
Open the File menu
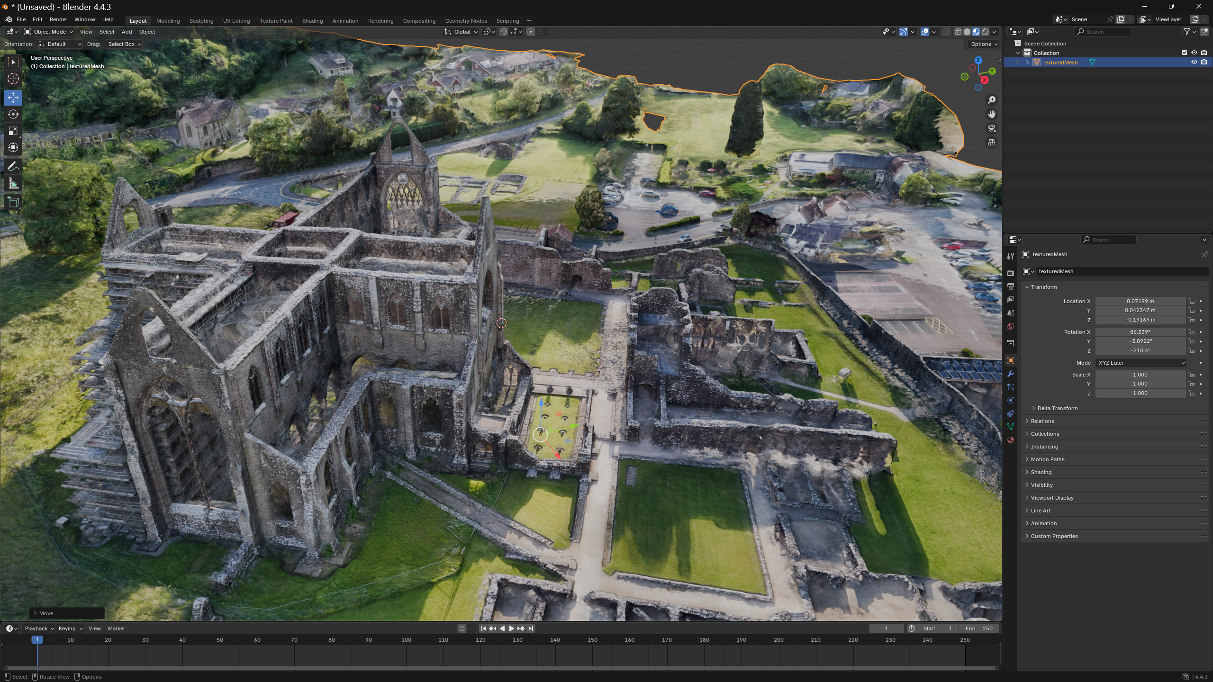(x=21, y=19)
